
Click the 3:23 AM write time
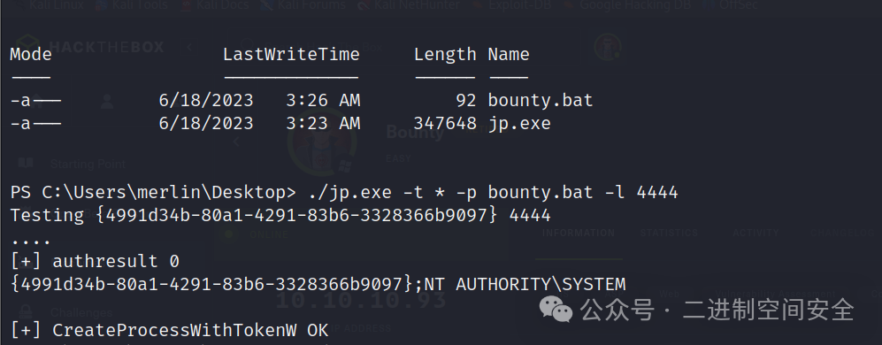(323, 124)
